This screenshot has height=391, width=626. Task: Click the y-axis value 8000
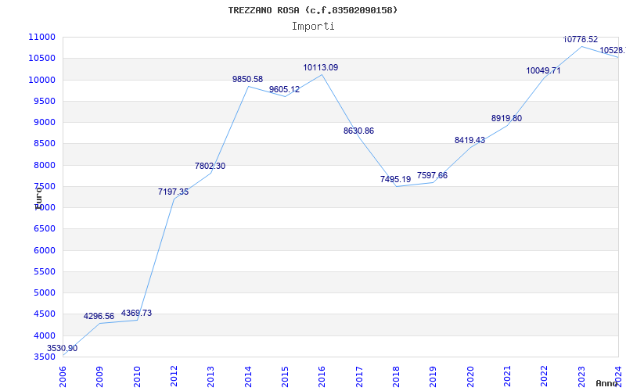(x=45, y=165)
